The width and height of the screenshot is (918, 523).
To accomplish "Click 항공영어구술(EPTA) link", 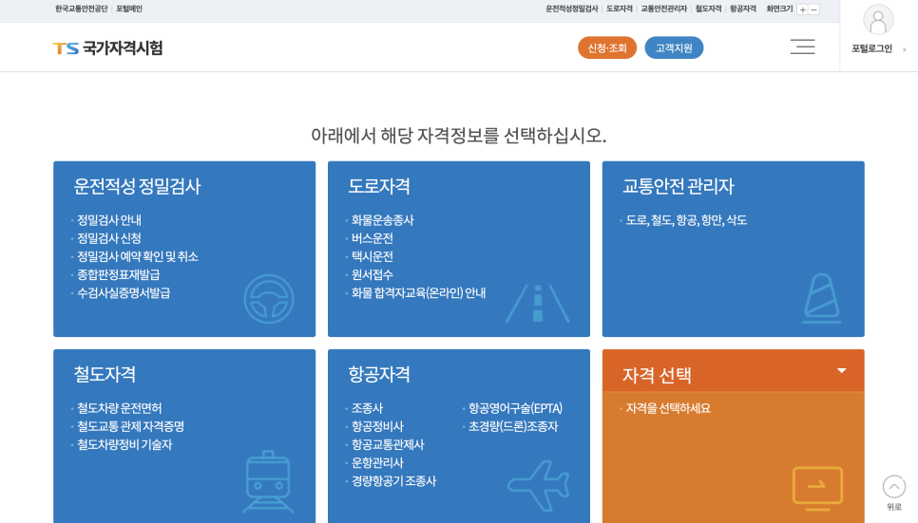I will [x=515, y=408].
